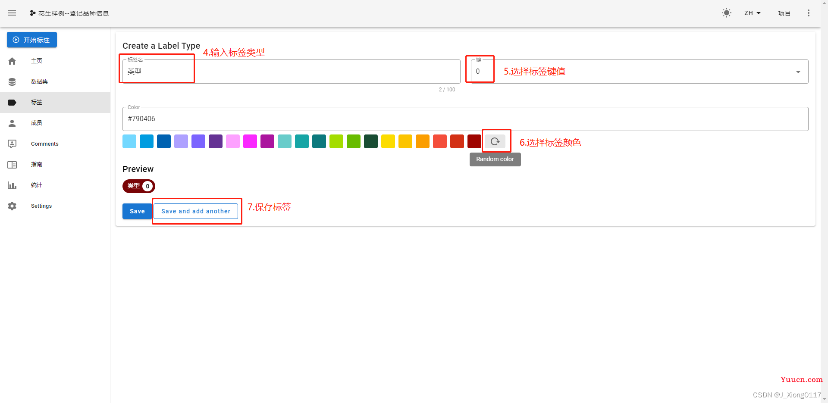Pick the dark red swatch
828x403 pixels.
point(474,141)
